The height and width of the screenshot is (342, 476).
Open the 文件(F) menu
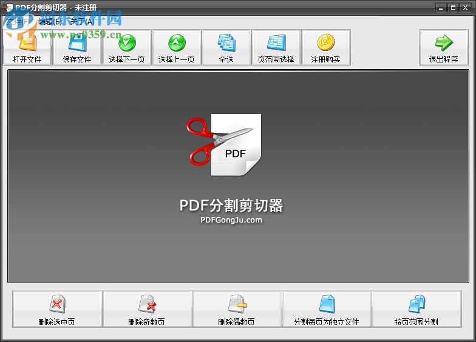pos(18,22)
